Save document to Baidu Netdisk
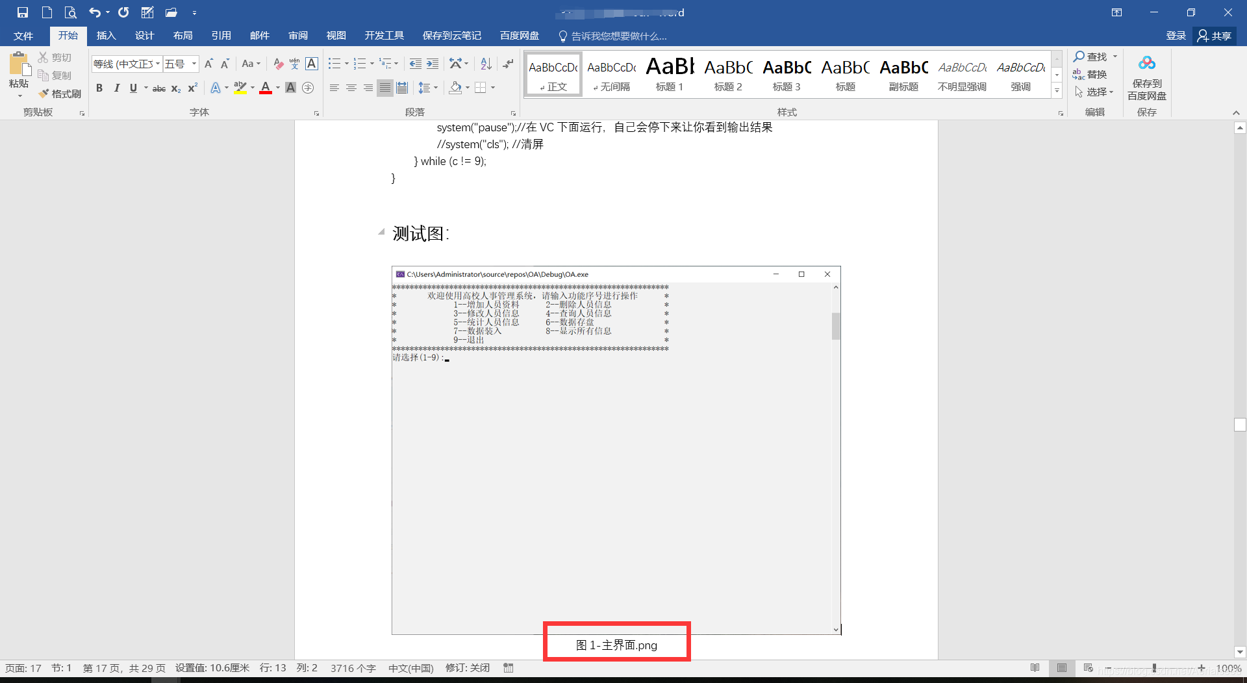The height and width of the screenshot is (683, 1247). click(x=1147, y=77)
